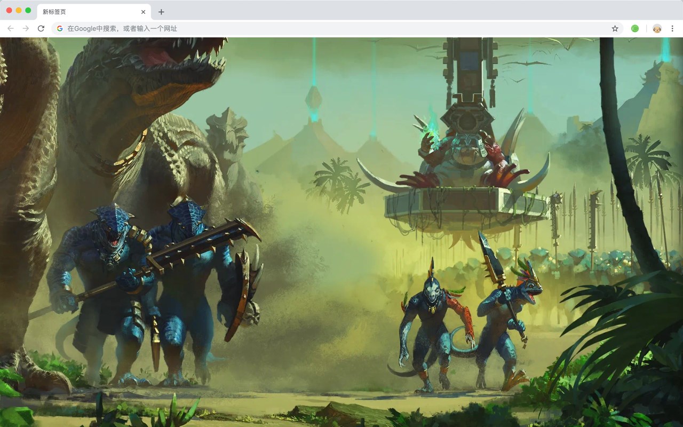Viewport: 683px width, 427px height.
Task: Click the Google logo in the address bar
Action: click(60, 28)
